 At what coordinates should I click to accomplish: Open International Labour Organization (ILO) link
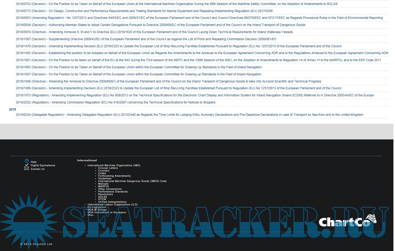[x=112, y=205]
